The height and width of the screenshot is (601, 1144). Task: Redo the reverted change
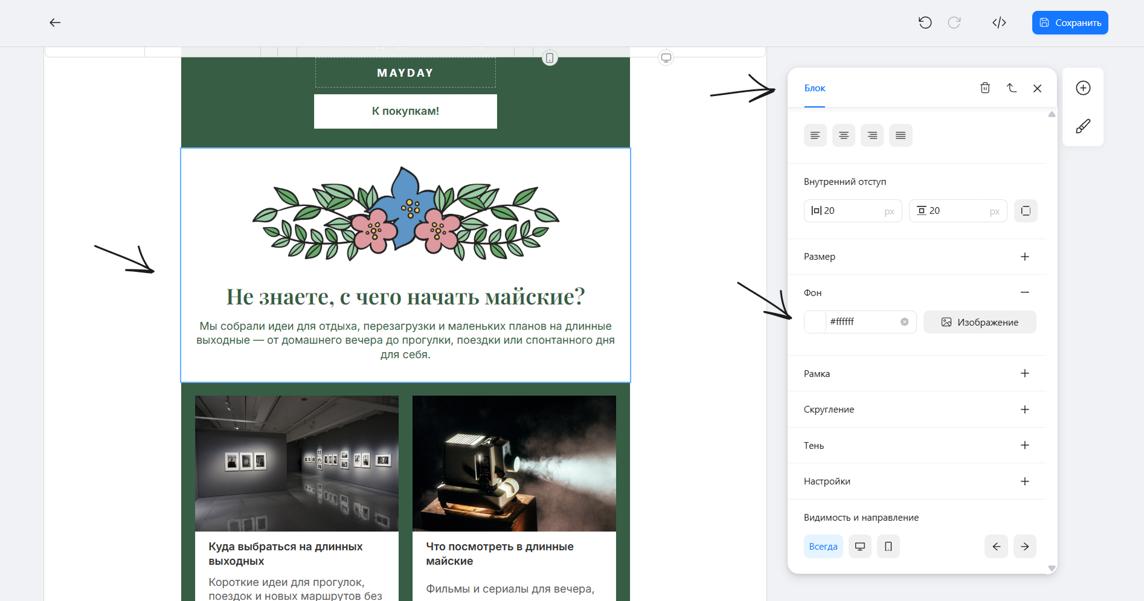pos(954,23)
